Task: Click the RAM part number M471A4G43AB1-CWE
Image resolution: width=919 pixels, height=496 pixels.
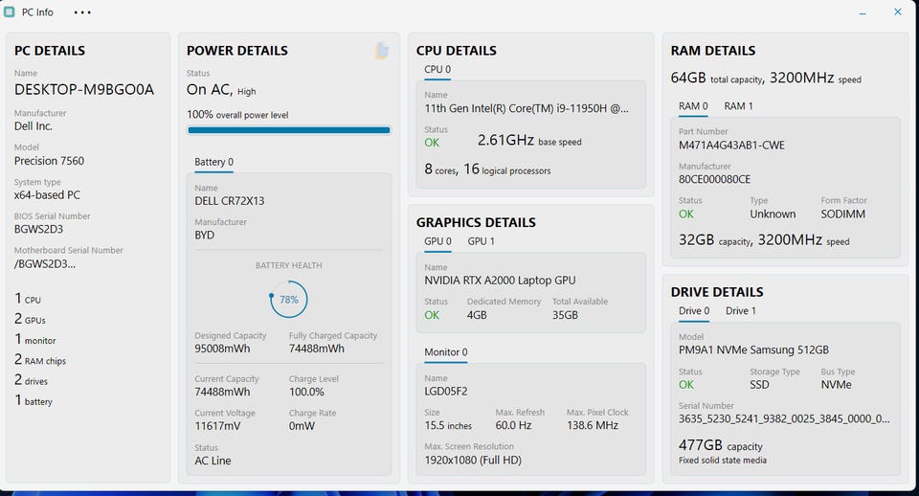Action: tap(731, 146)
